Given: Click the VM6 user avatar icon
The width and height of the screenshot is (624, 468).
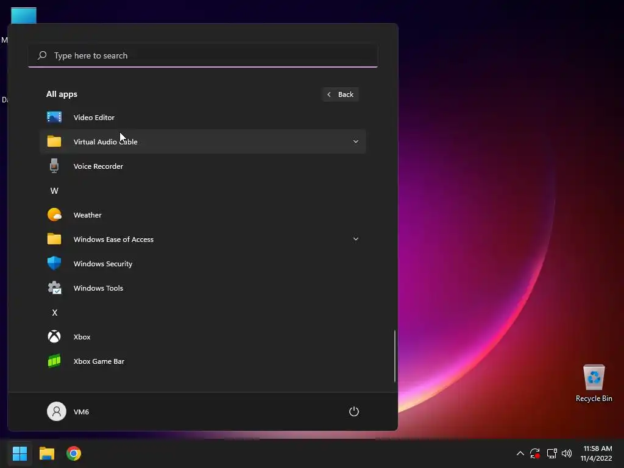Looking at the screenshot, I should pyautogui.click(x=57, y=411).
